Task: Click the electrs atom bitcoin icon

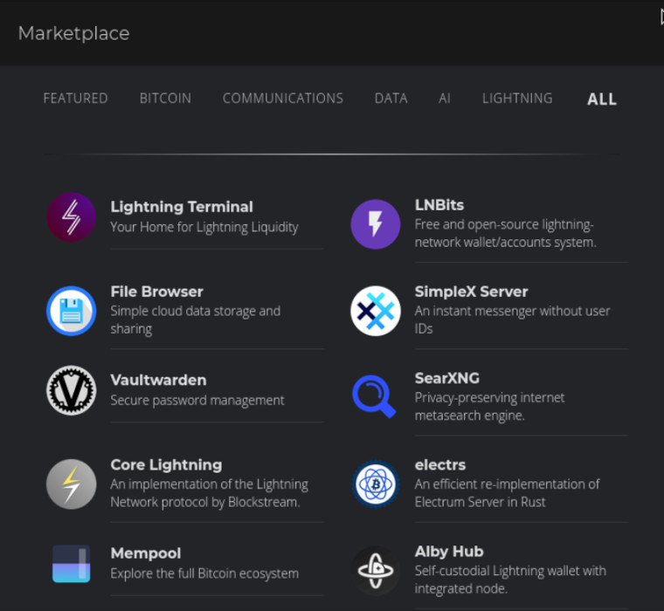Action: (x=376, y=484)
